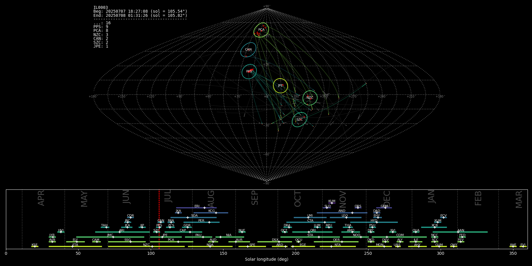Click the GEM shower bar in the timeline
The image size is (532, 266).
point(384,208)
